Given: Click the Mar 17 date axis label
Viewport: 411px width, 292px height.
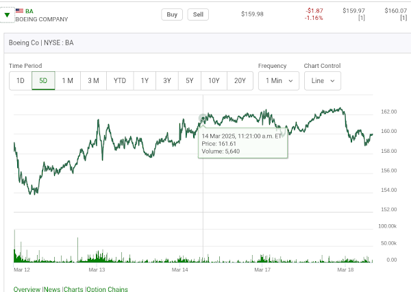Looking at the screenshot, I should click(x=262, y=269).
